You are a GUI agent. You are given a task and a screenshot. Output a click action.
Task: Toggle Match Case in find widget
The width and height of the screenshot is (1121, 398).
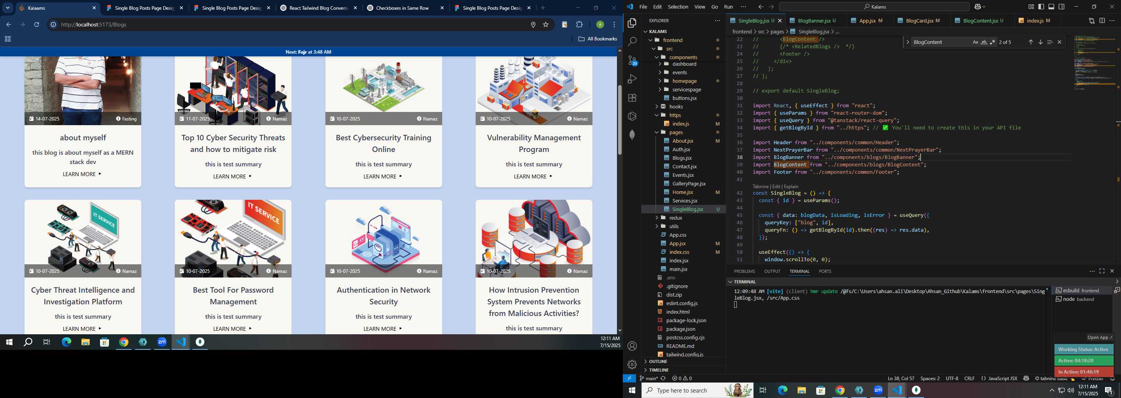[x=975, y=42]
